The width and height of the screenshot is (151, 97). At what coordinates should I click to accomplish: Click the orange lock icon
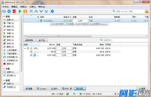(147, 11)
